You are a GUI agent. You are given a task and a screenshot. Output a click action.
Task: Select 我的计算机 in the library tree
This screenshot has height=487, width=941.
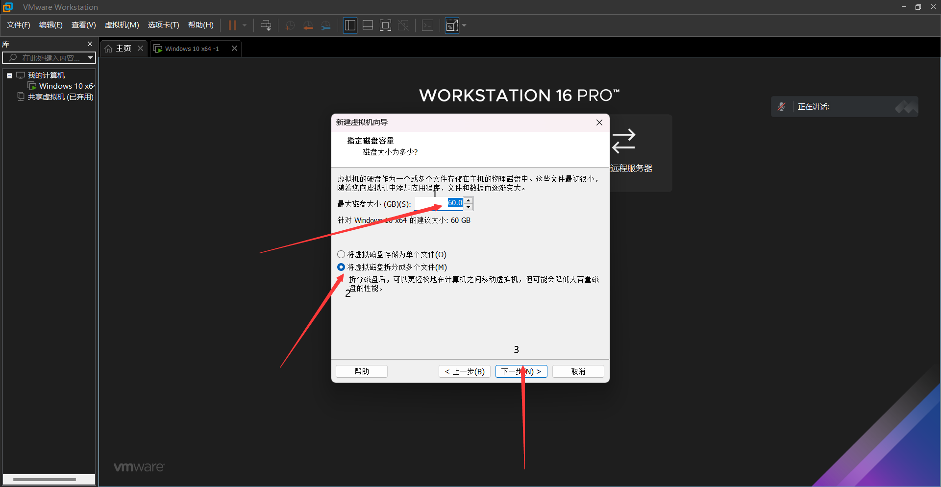46,75
